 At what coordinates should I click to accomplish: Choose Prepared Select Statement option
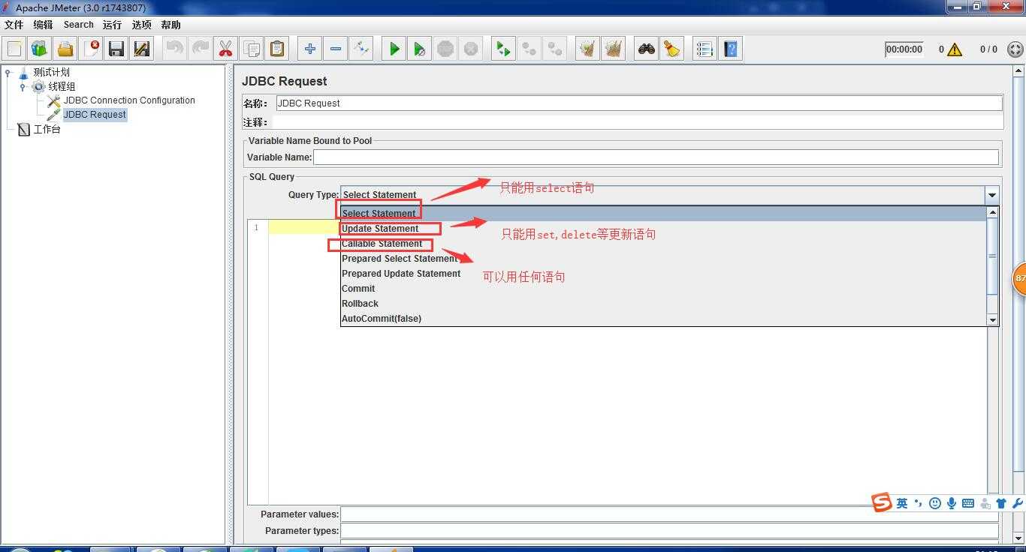[663, 259]
